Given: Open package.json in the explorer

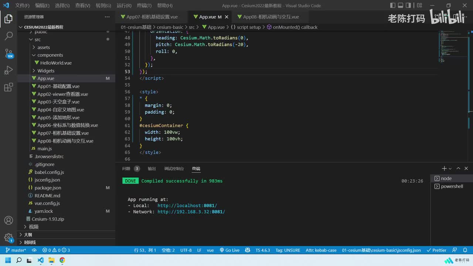Looking at the screenshot, I should [48, 188].
